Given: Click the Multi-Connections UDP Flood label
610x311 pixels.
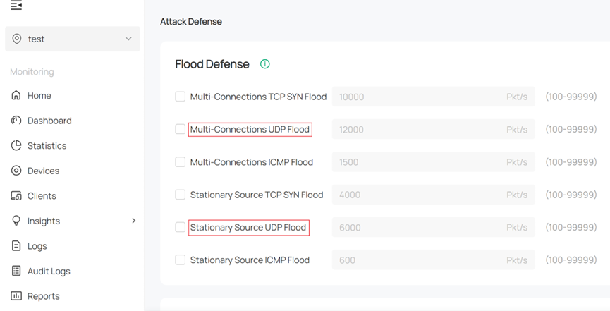Looking at the screenshot, I should (250, 129).
